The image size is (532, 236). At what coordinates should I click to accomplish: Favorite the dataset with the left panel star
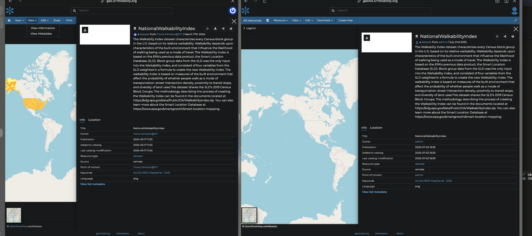207,29
